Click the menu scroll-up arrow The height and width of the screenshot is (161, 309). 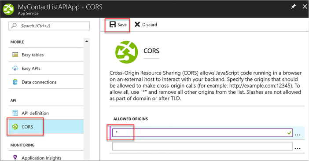(x=87, y=41)
